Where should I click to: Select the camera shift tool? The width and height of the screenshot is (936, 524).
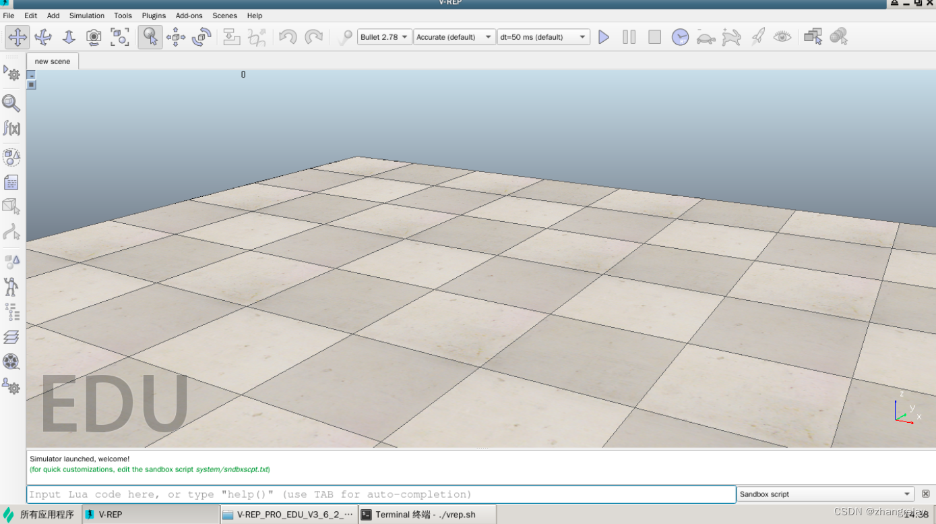[69, 37]
